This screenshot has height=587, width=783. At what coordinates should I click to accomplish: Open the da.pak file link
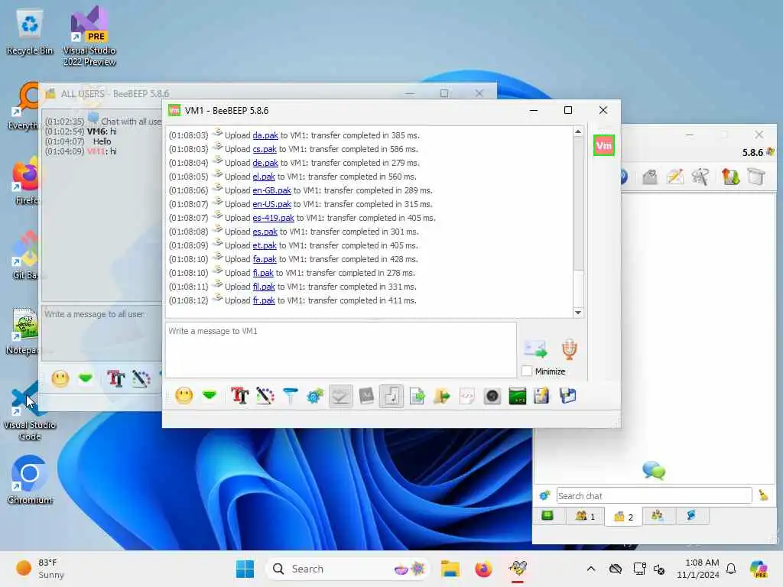(x=265, y=135)
